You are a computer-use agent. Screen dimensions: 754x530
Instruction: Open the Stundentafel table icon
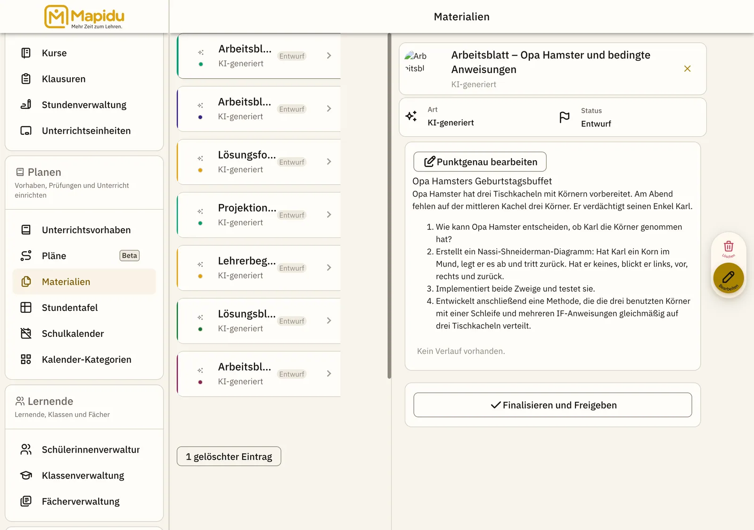26,308
